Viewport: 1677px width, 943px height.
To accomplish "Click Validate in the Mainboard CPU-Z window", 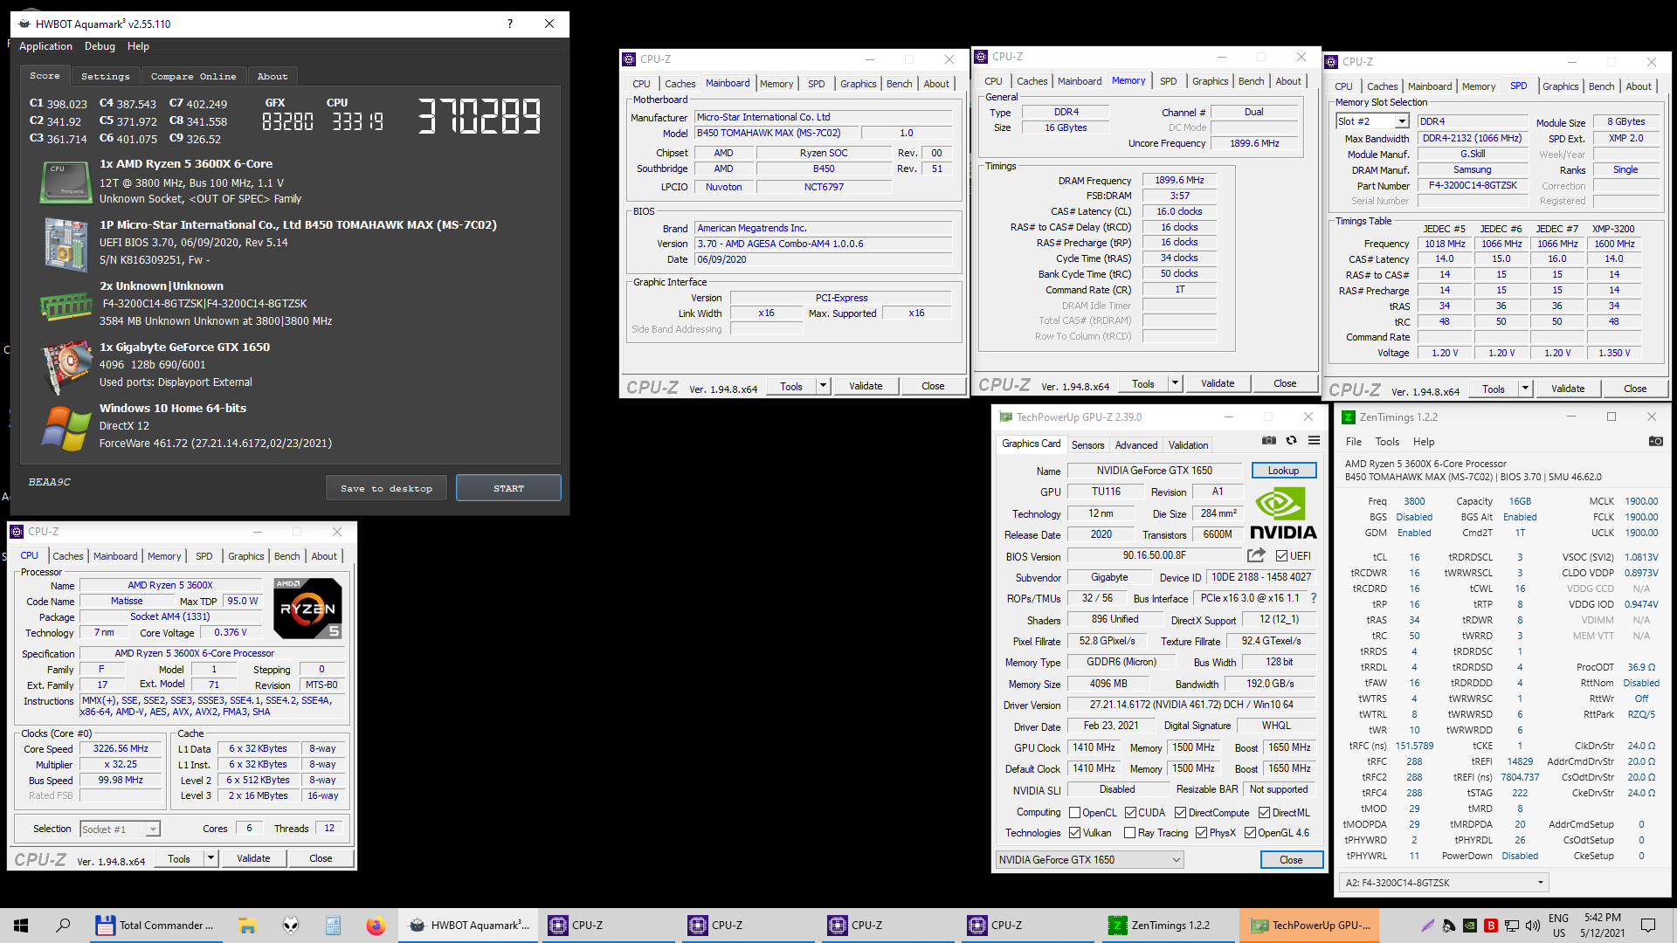I will [866, 386].
